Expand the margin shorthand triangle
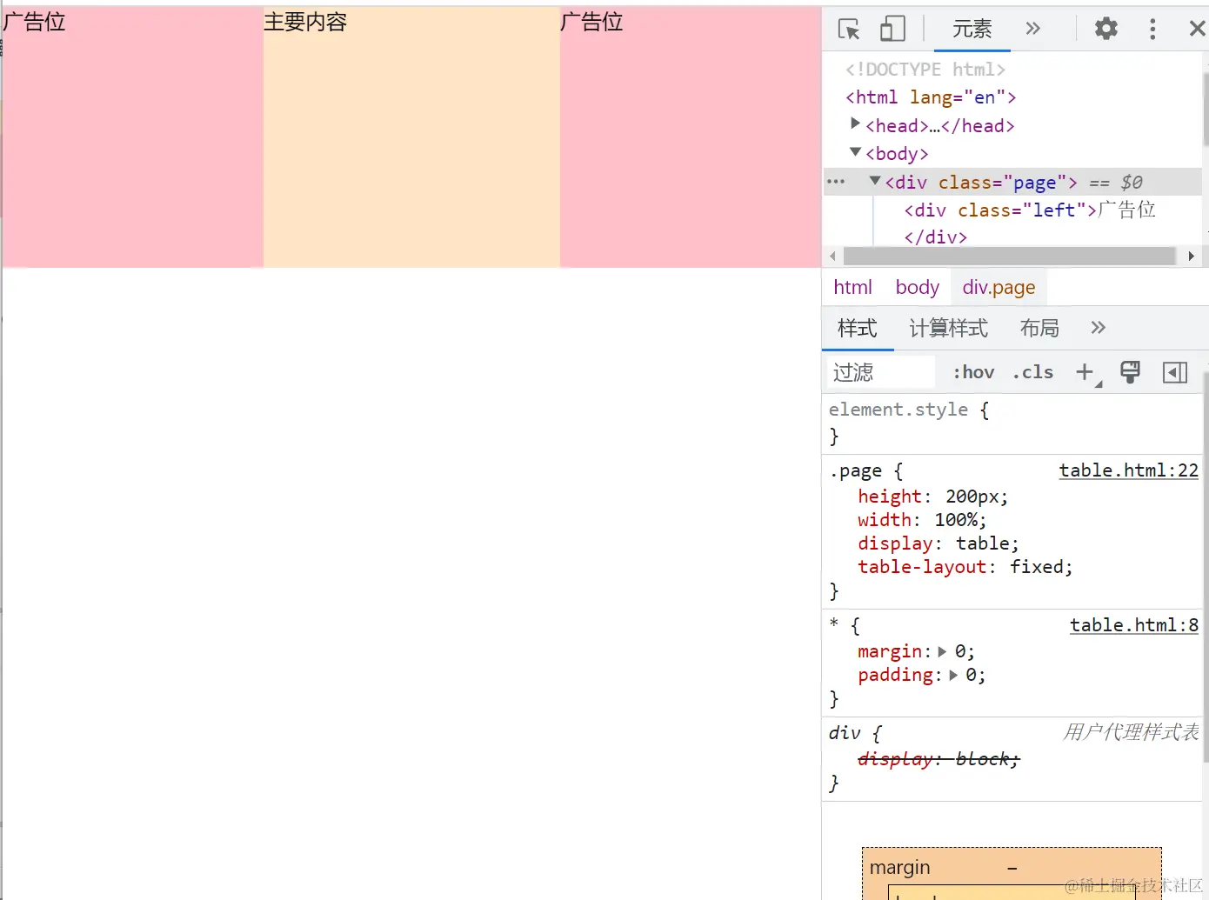The width and height of the screenshot is (1209, 900). pos(942,652)
